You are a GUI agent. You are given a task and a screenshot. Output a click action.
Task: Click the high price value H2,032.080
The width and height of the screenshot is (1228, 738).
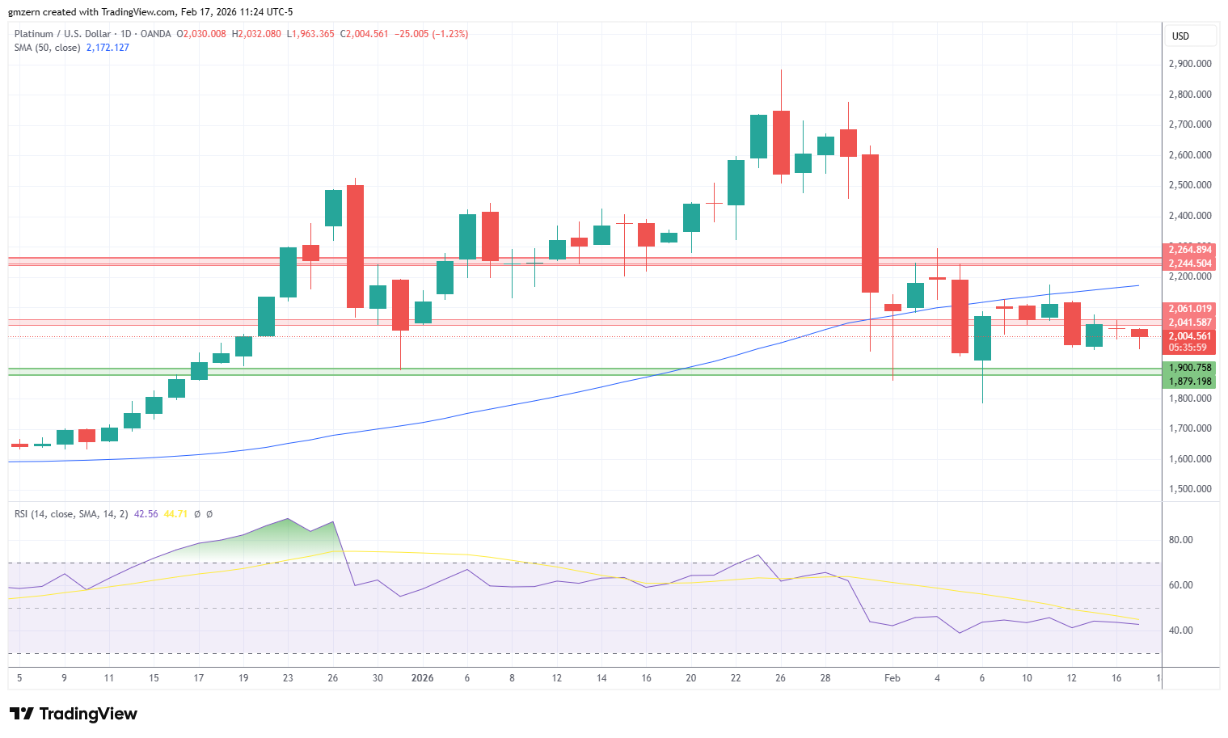[x=256, y=34]
